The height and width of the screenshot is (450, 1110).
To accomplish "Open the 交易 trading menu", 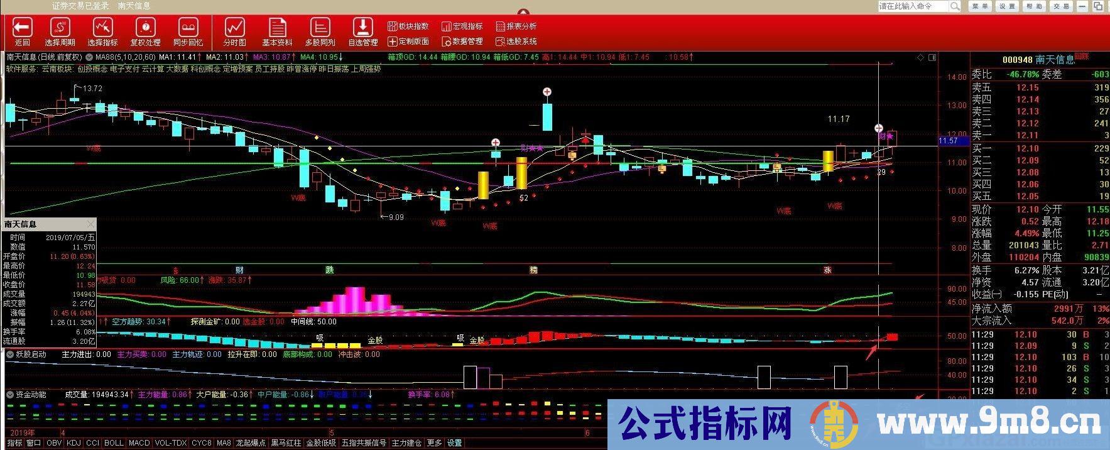I will (x=1061, y=6).
